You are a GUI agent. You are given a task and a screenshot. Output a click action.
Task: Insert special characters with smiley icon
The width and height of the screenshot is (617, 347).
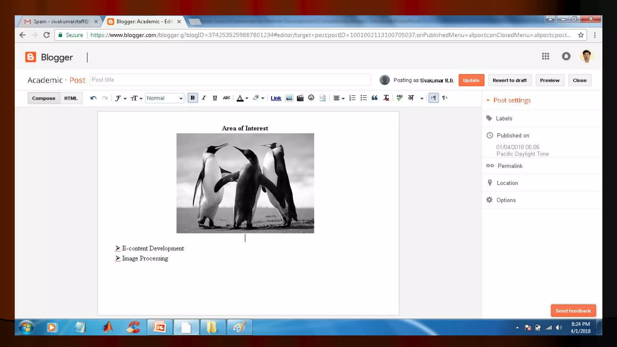(311, 98)
